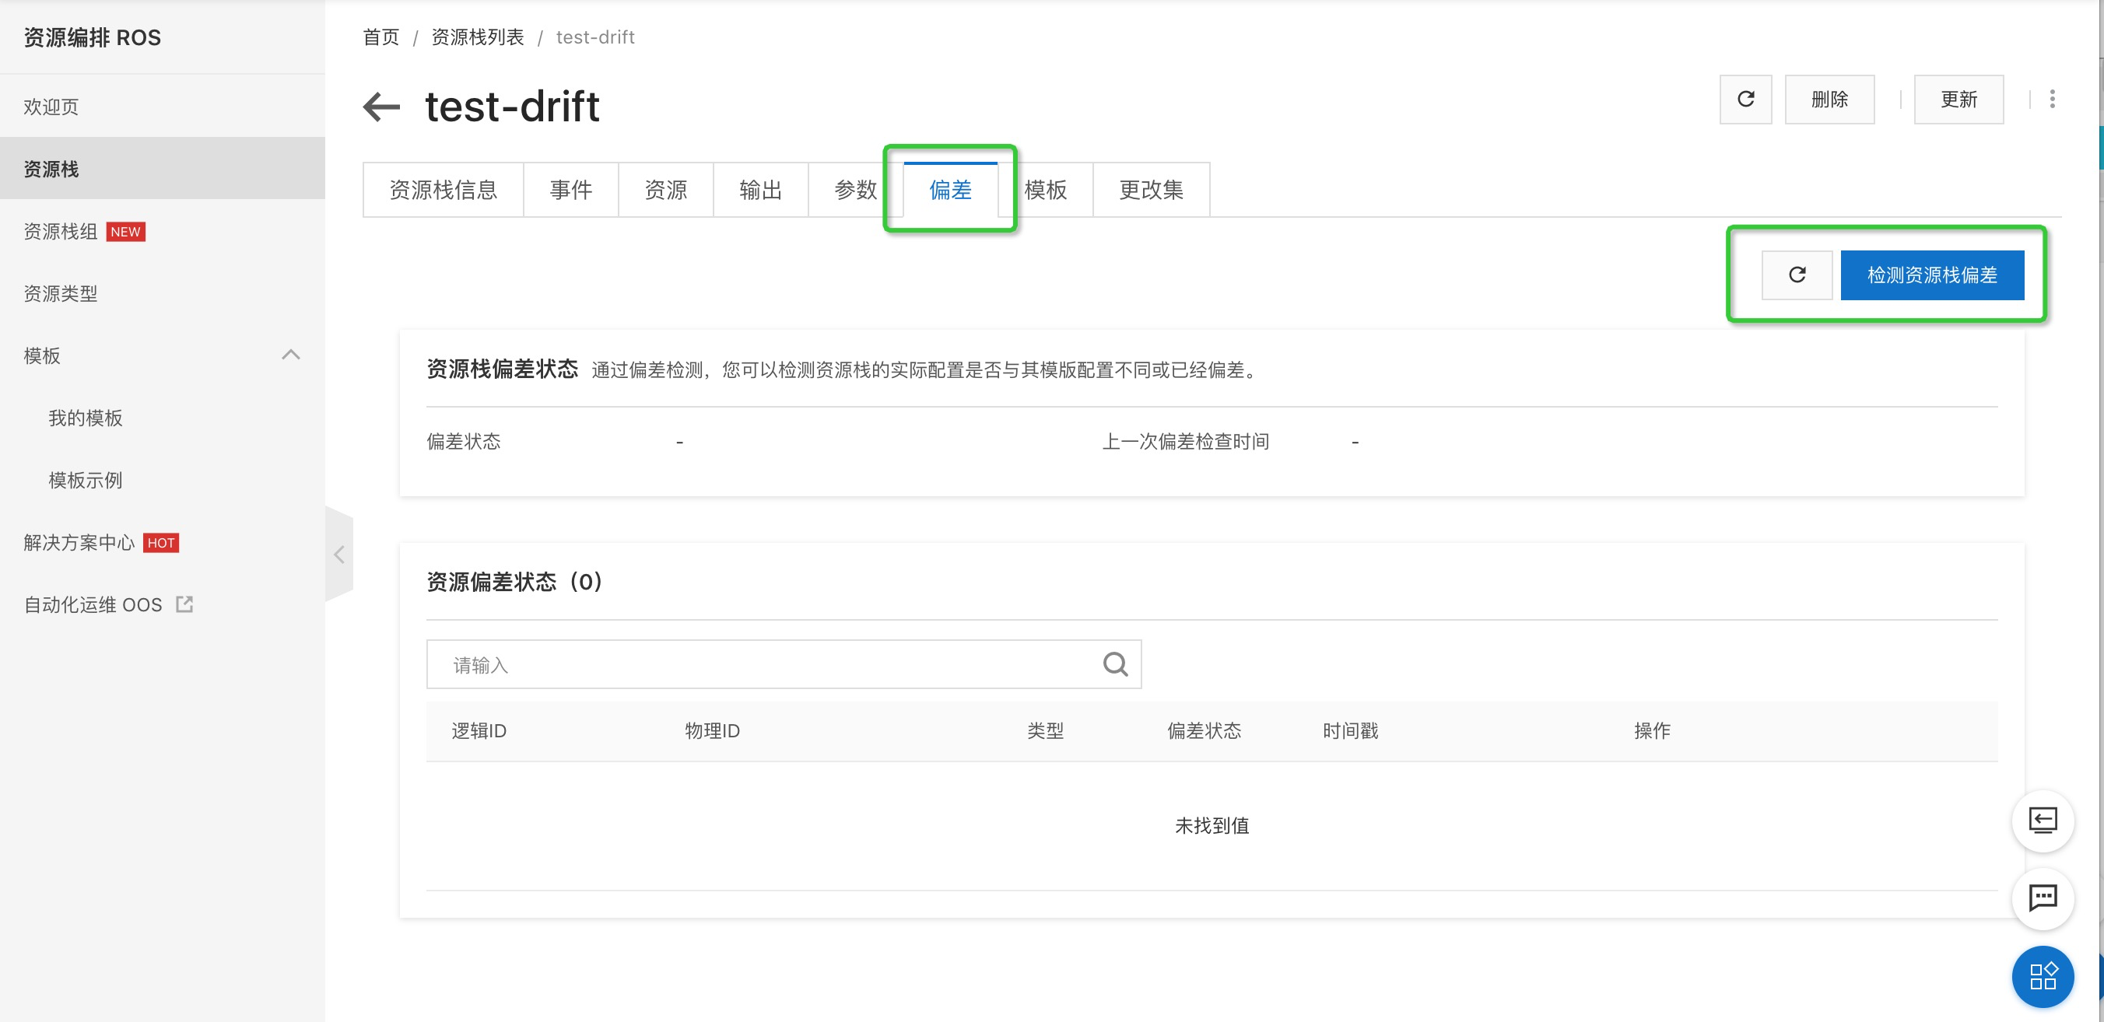The image size is (2104, 1022).
Task: Open the more options vertical dots menu
Action: pos(2053,100)
